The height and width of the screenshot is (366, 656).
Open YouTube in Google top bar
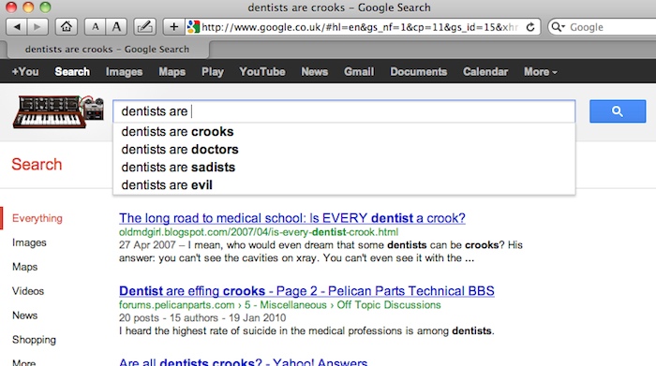tap(262, 72)
